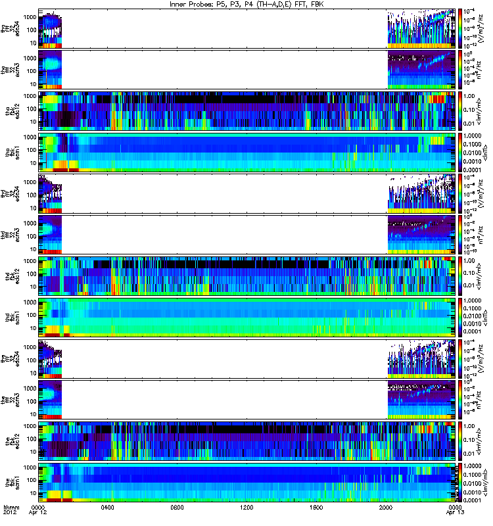The image size is (493, 526).
Task: Click the '1200' time axis label
Action: tap(246, 507)
